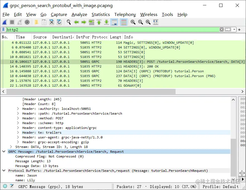This screenshot has height=190, width=246.
Task: Start capturing packets with shark fin icon
Action: pyautogui.click(x=4, y=22)
